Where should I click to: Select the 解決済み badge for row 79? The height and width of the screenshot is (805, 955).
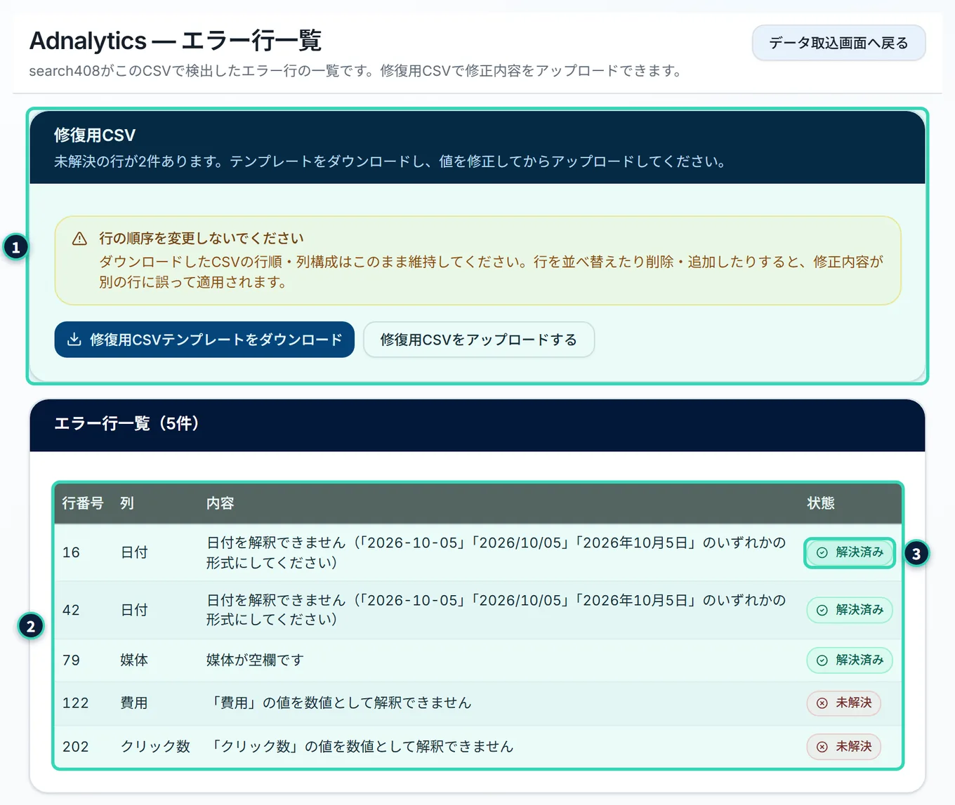pos(850,660)
